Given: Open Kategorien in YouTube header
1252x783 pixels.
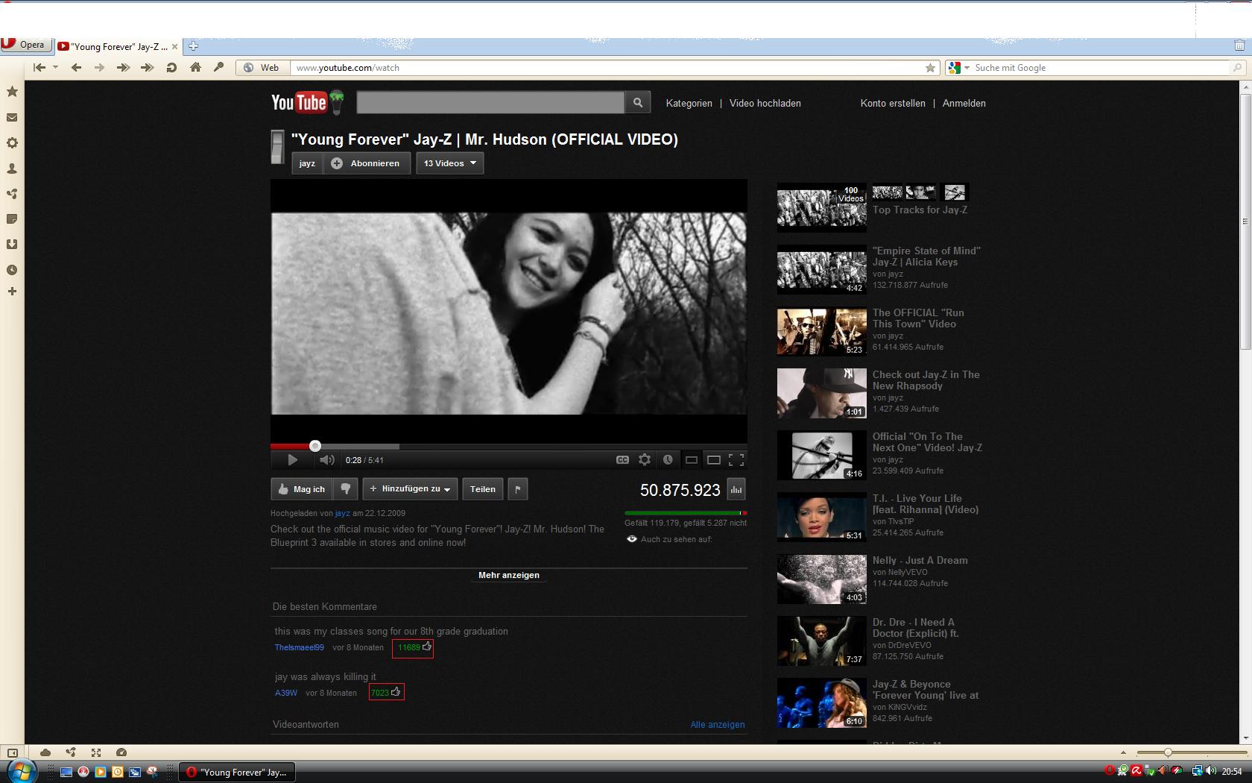Looking at the screenshot, I should [x=689, y=104].
